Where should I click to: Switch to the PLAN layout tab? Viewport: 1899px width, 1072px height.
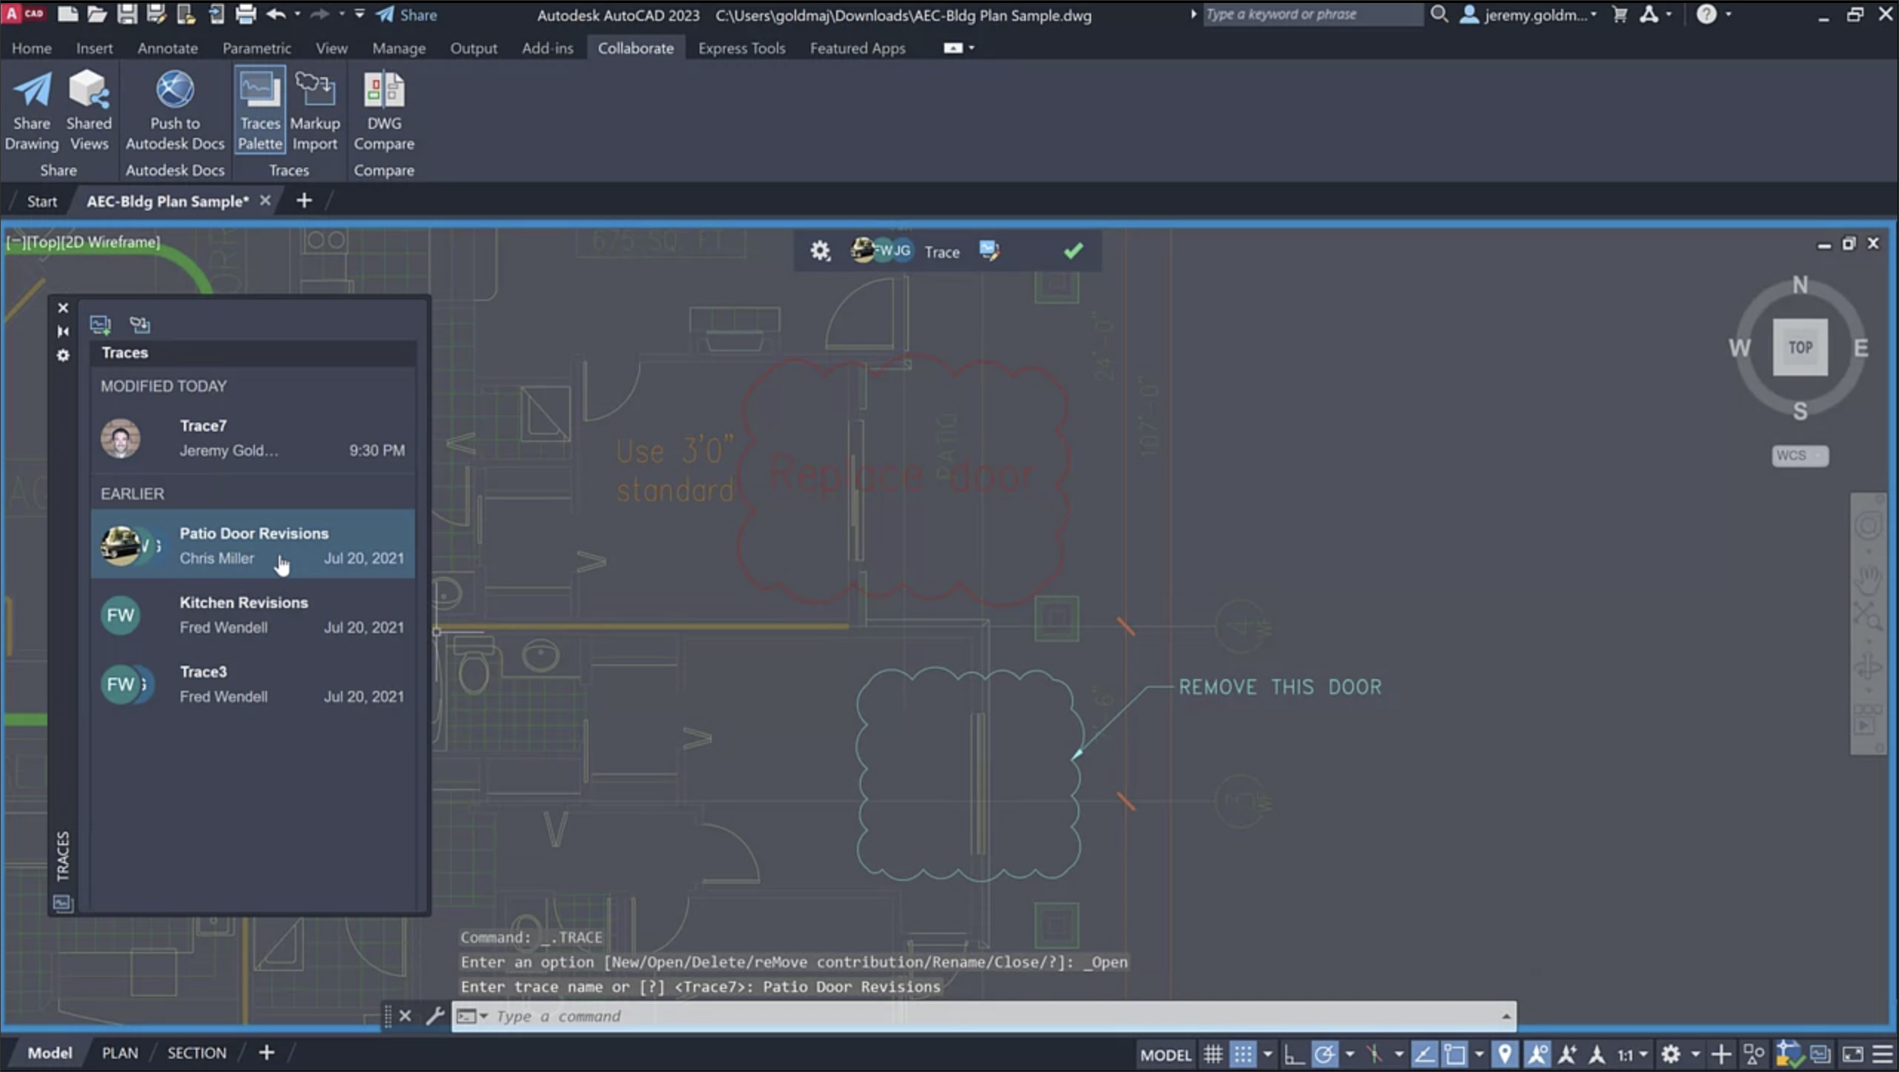coord(119,1053)
